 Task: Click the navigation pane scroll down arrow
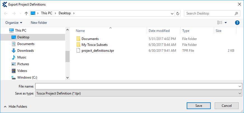[x=67, y=77]
